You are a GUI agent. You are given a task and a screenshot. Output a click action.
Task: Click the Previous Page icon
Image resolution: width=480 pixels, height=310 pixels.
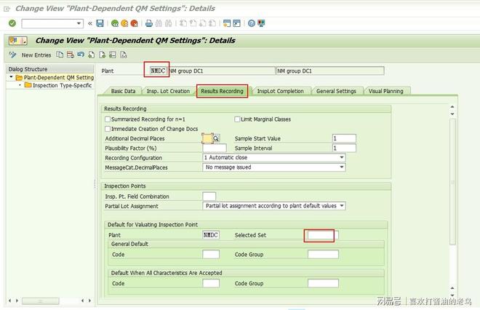[x=193, y=23]
